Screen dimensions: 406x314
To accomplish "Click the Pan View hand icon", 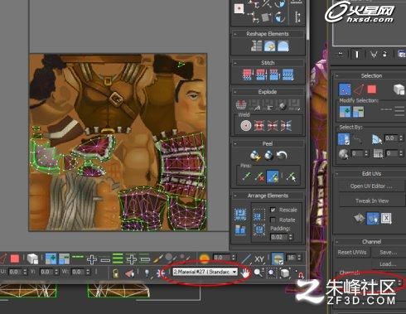I will tap(244, 273).
